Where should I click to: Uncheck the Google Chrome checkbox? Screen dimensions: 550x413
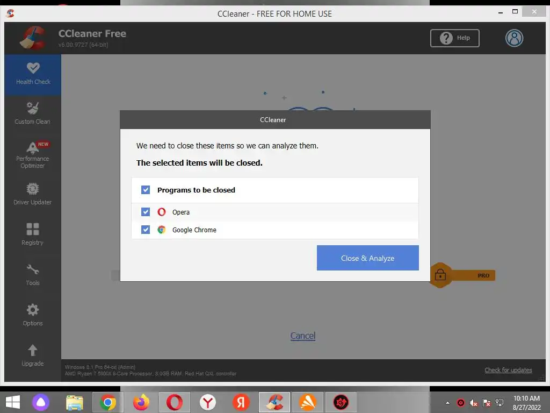coord(146,230)
